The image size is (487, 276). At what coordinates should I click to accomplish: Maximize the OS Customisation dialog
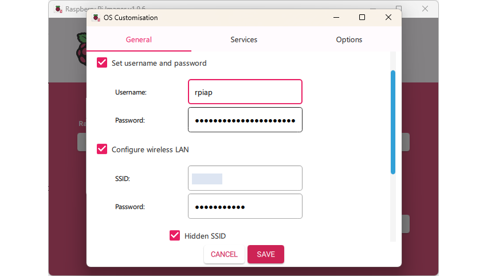point(362,17)
